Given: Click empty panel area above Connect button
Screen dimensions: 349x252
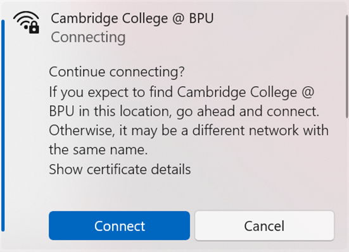Looking at the screenshot, I should pyautogui.click(x=191, y=194).
